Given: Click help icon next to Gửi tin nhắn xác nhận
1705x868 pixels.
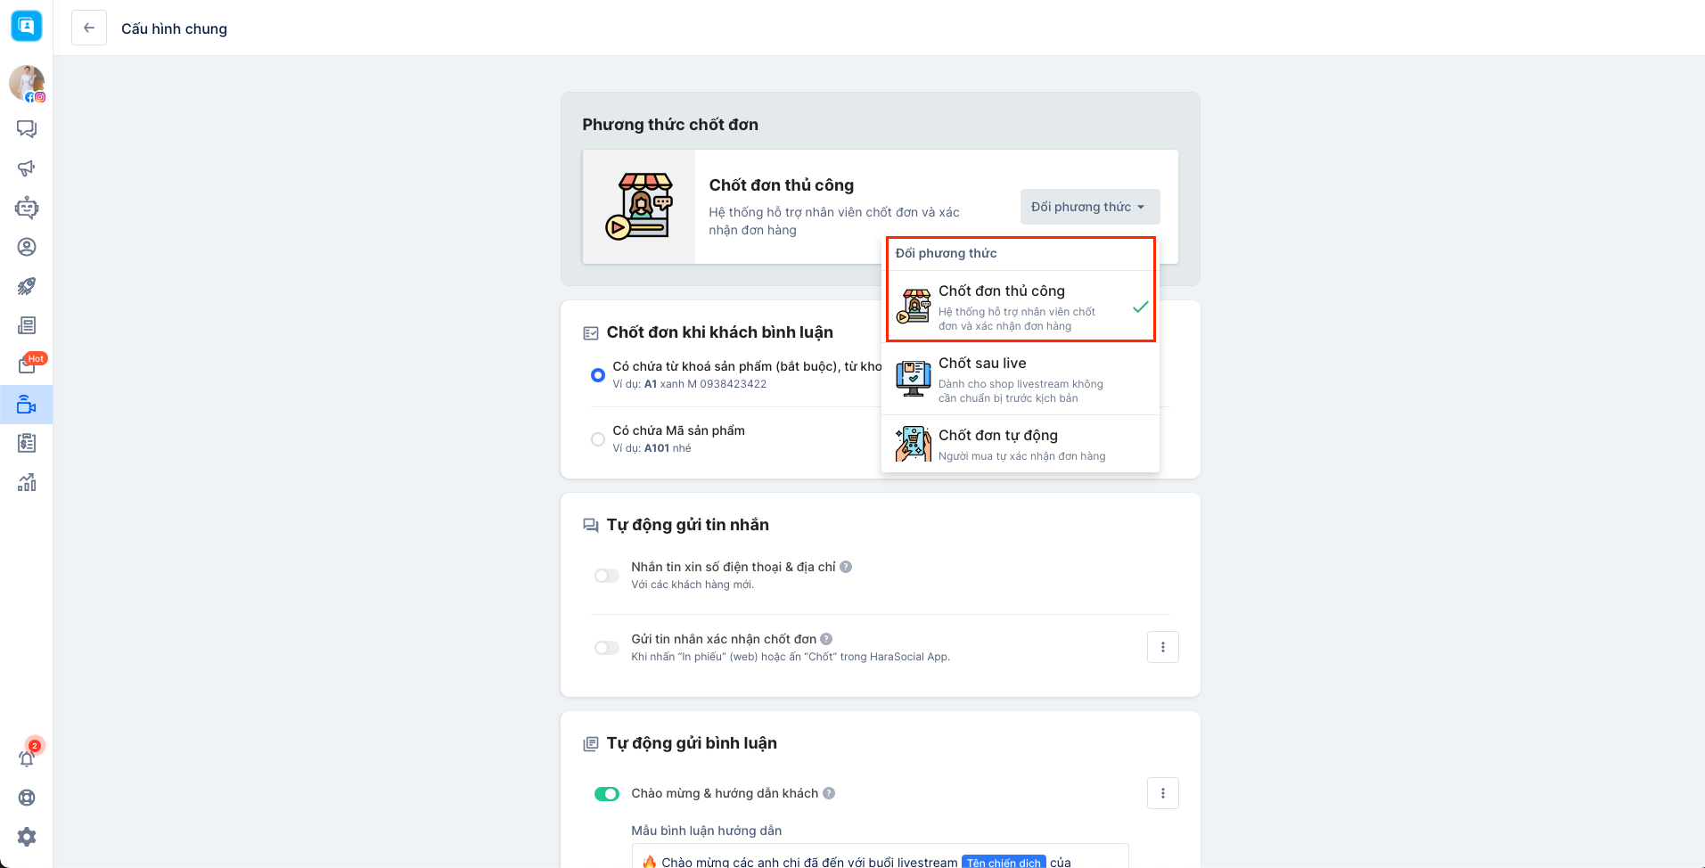Looking at the screenshot, I should [826, 639].
